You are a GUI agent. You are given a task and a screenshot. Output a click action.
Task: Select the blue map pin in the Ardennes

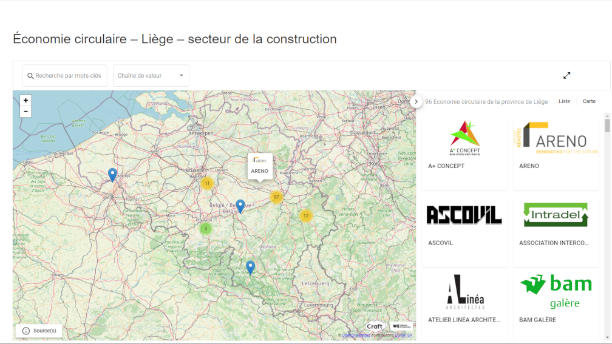pos(250,268)
